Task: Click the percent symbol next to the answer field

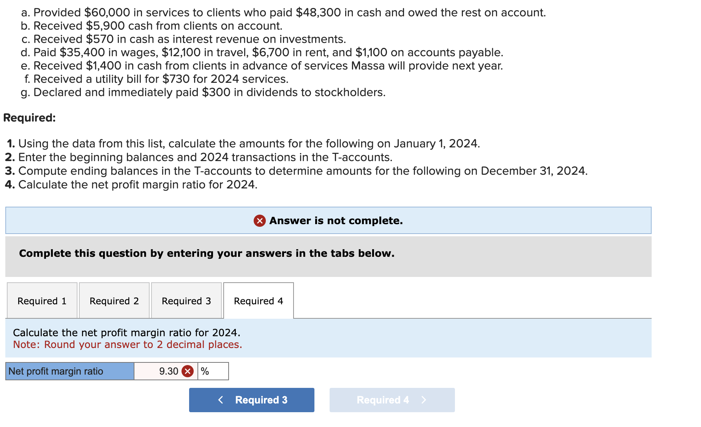Action: [x=205, y=371]
